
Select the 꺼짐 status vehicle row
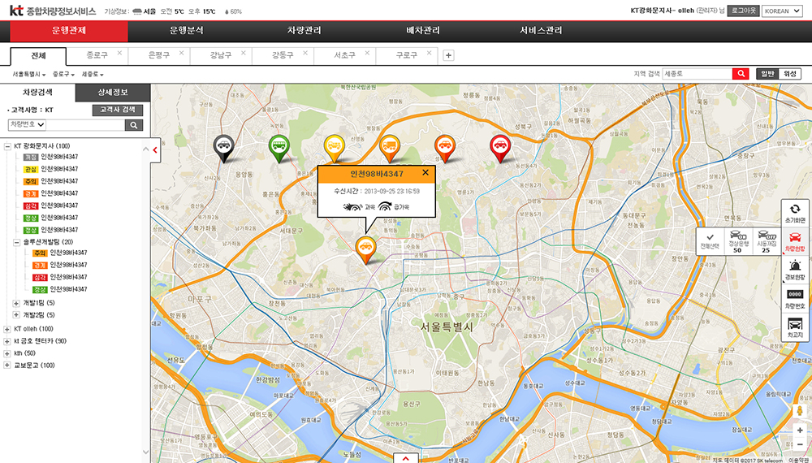(50, 157)
